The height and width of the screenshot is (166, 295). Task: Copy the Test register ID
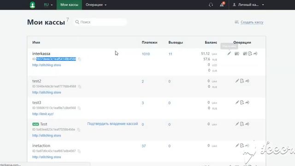click(79, 130)
